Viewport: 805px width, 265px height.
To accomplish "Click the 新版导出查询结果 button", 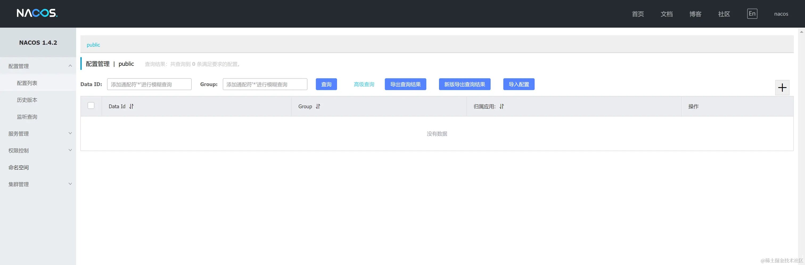I will pos(464,84).
